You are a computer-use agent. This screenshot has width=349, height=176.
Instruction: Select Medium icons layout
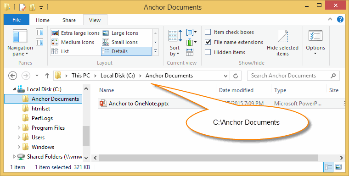(73, 42)
